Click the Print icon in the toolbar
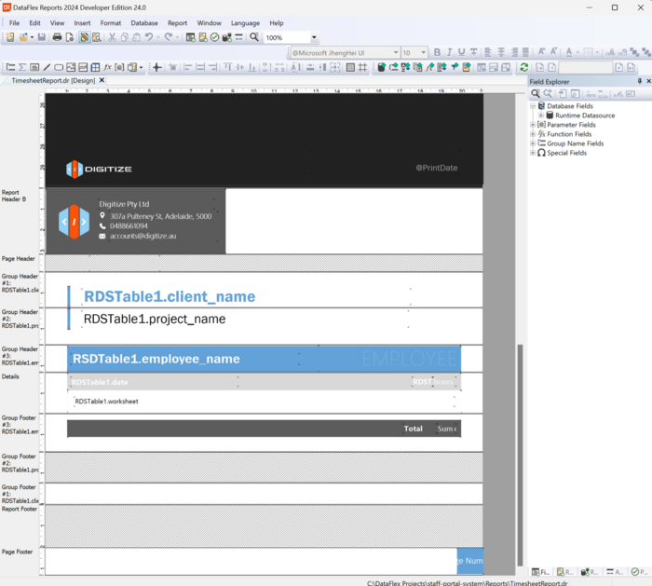The image size is (652, 586). pos(57,37)
